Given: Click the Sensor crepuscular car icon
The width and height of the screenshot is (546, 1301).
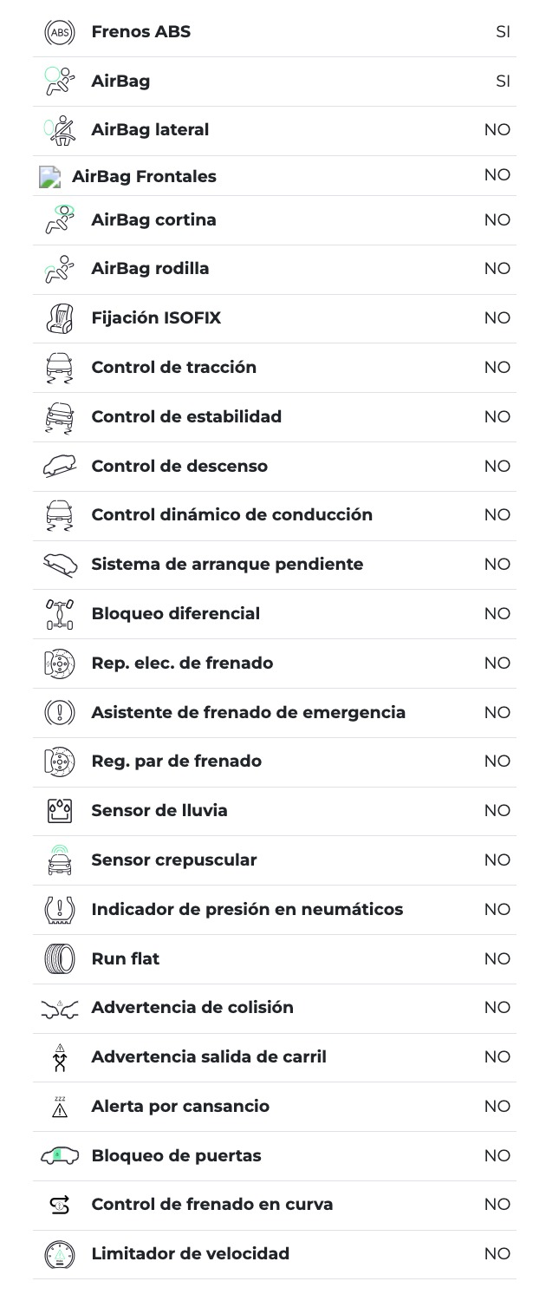Looking at the screenshot, I should (x=59, y=860).
